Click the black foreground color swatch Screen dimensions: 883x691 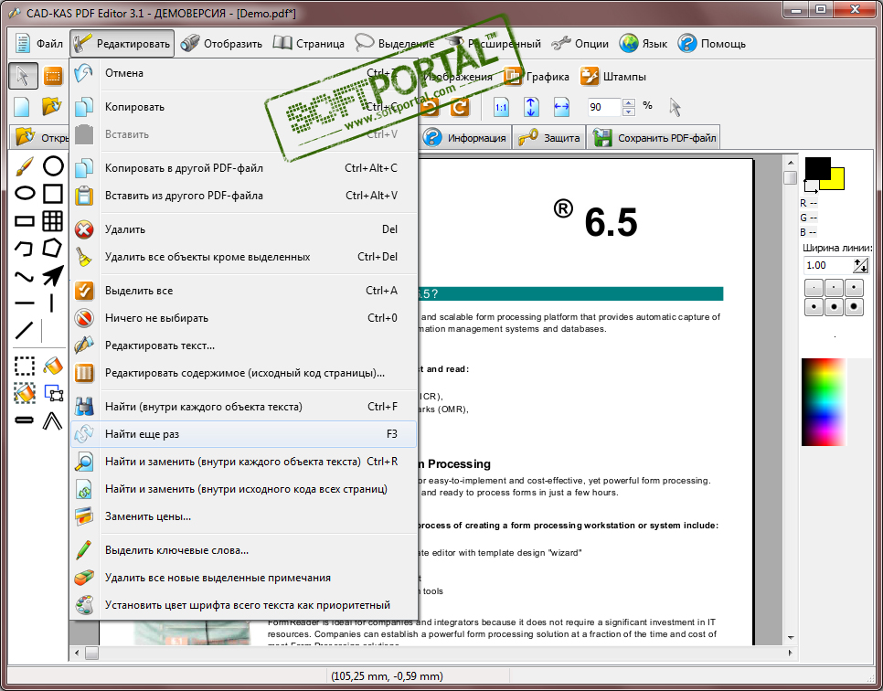tap(817, 168)
